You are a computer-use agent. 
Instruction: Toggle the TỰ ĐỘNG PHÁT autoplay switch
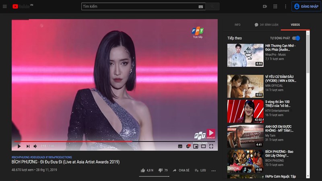coord(296,38)
